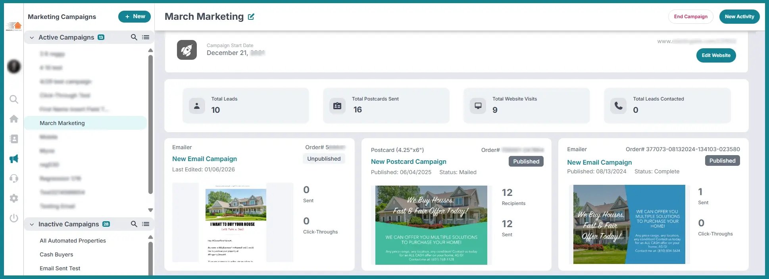Click Published: 08/13/2024 text
The image size is (769, 279).
coord(597,171)
